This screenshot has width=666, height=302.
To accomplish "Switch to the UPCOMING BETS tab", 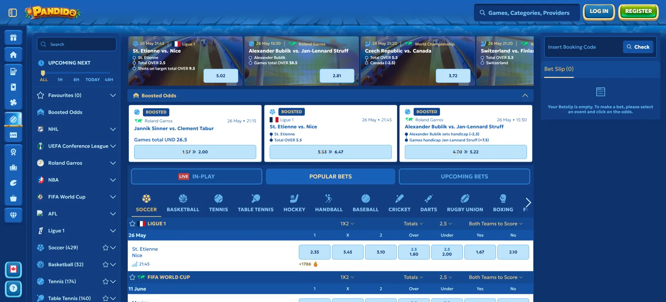I will (x=464, y=176).
